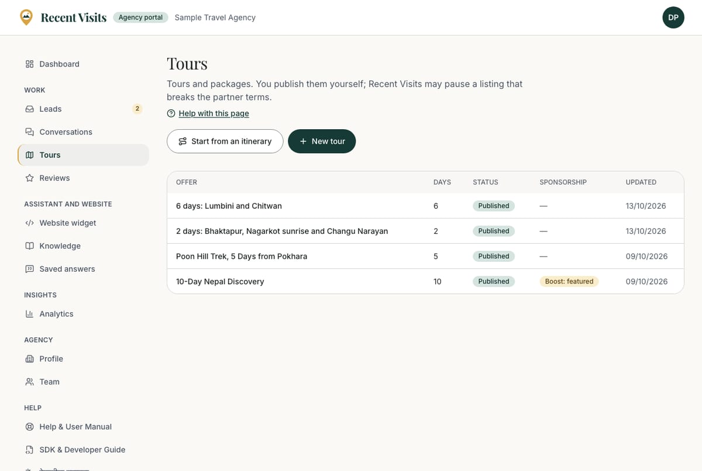The image size is (702, 471).
Task: Open Team management page
Action: click(x=83, y=382)
